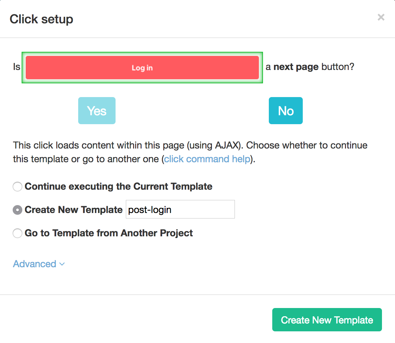Click 'Go to Template from Another Project' label
The width and height of the screenshot is (395, 343).
pos(109,233)
